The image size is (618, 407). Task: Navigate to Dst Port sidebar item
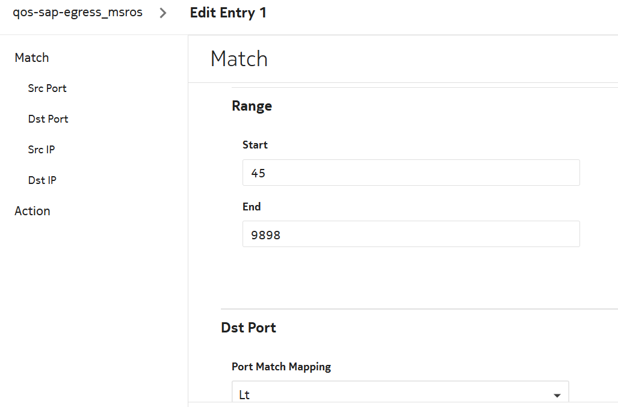coord(48,119)
